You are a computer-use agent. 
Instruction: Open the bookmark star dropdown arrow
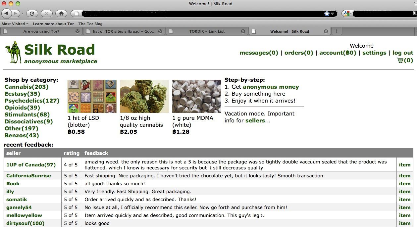click(332, 14)
